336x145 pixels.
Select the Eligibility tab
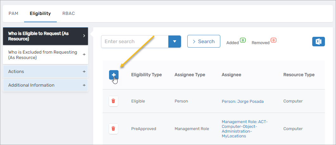click(x=40, y=14)
